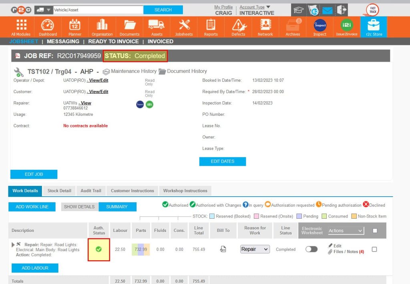Open the Dashboard module
The height and width of the screenshot is (284, 410).
(48, 27)
